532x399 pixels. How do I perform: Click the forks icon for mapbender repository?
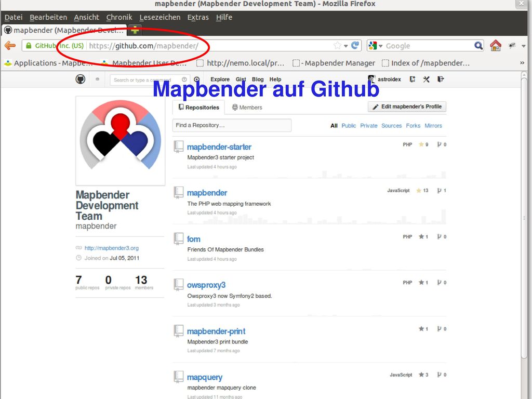[439, 191]
